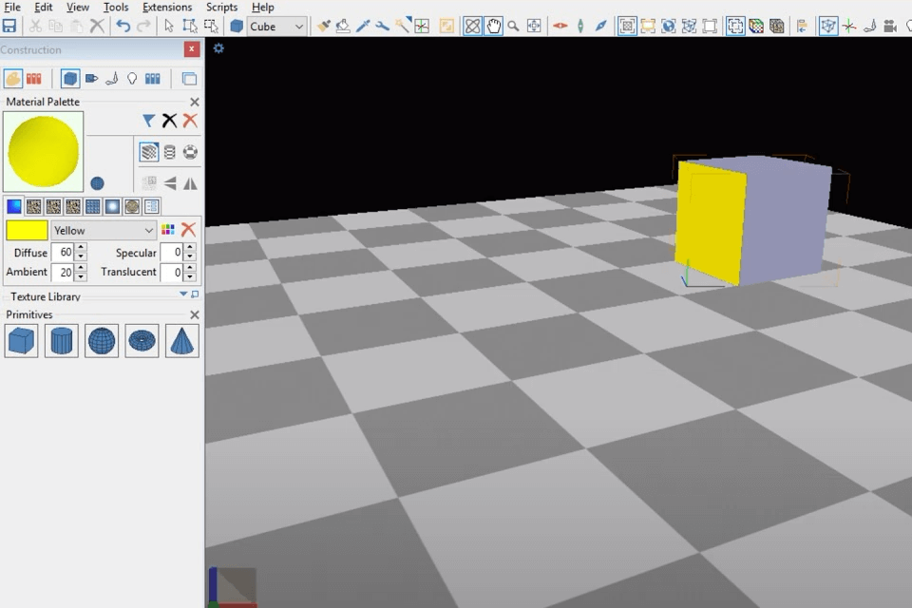Image resolution: width=912 pixels, height=608 pixels.
Task: Open the Scripts menu
Action: click(221, 7)
